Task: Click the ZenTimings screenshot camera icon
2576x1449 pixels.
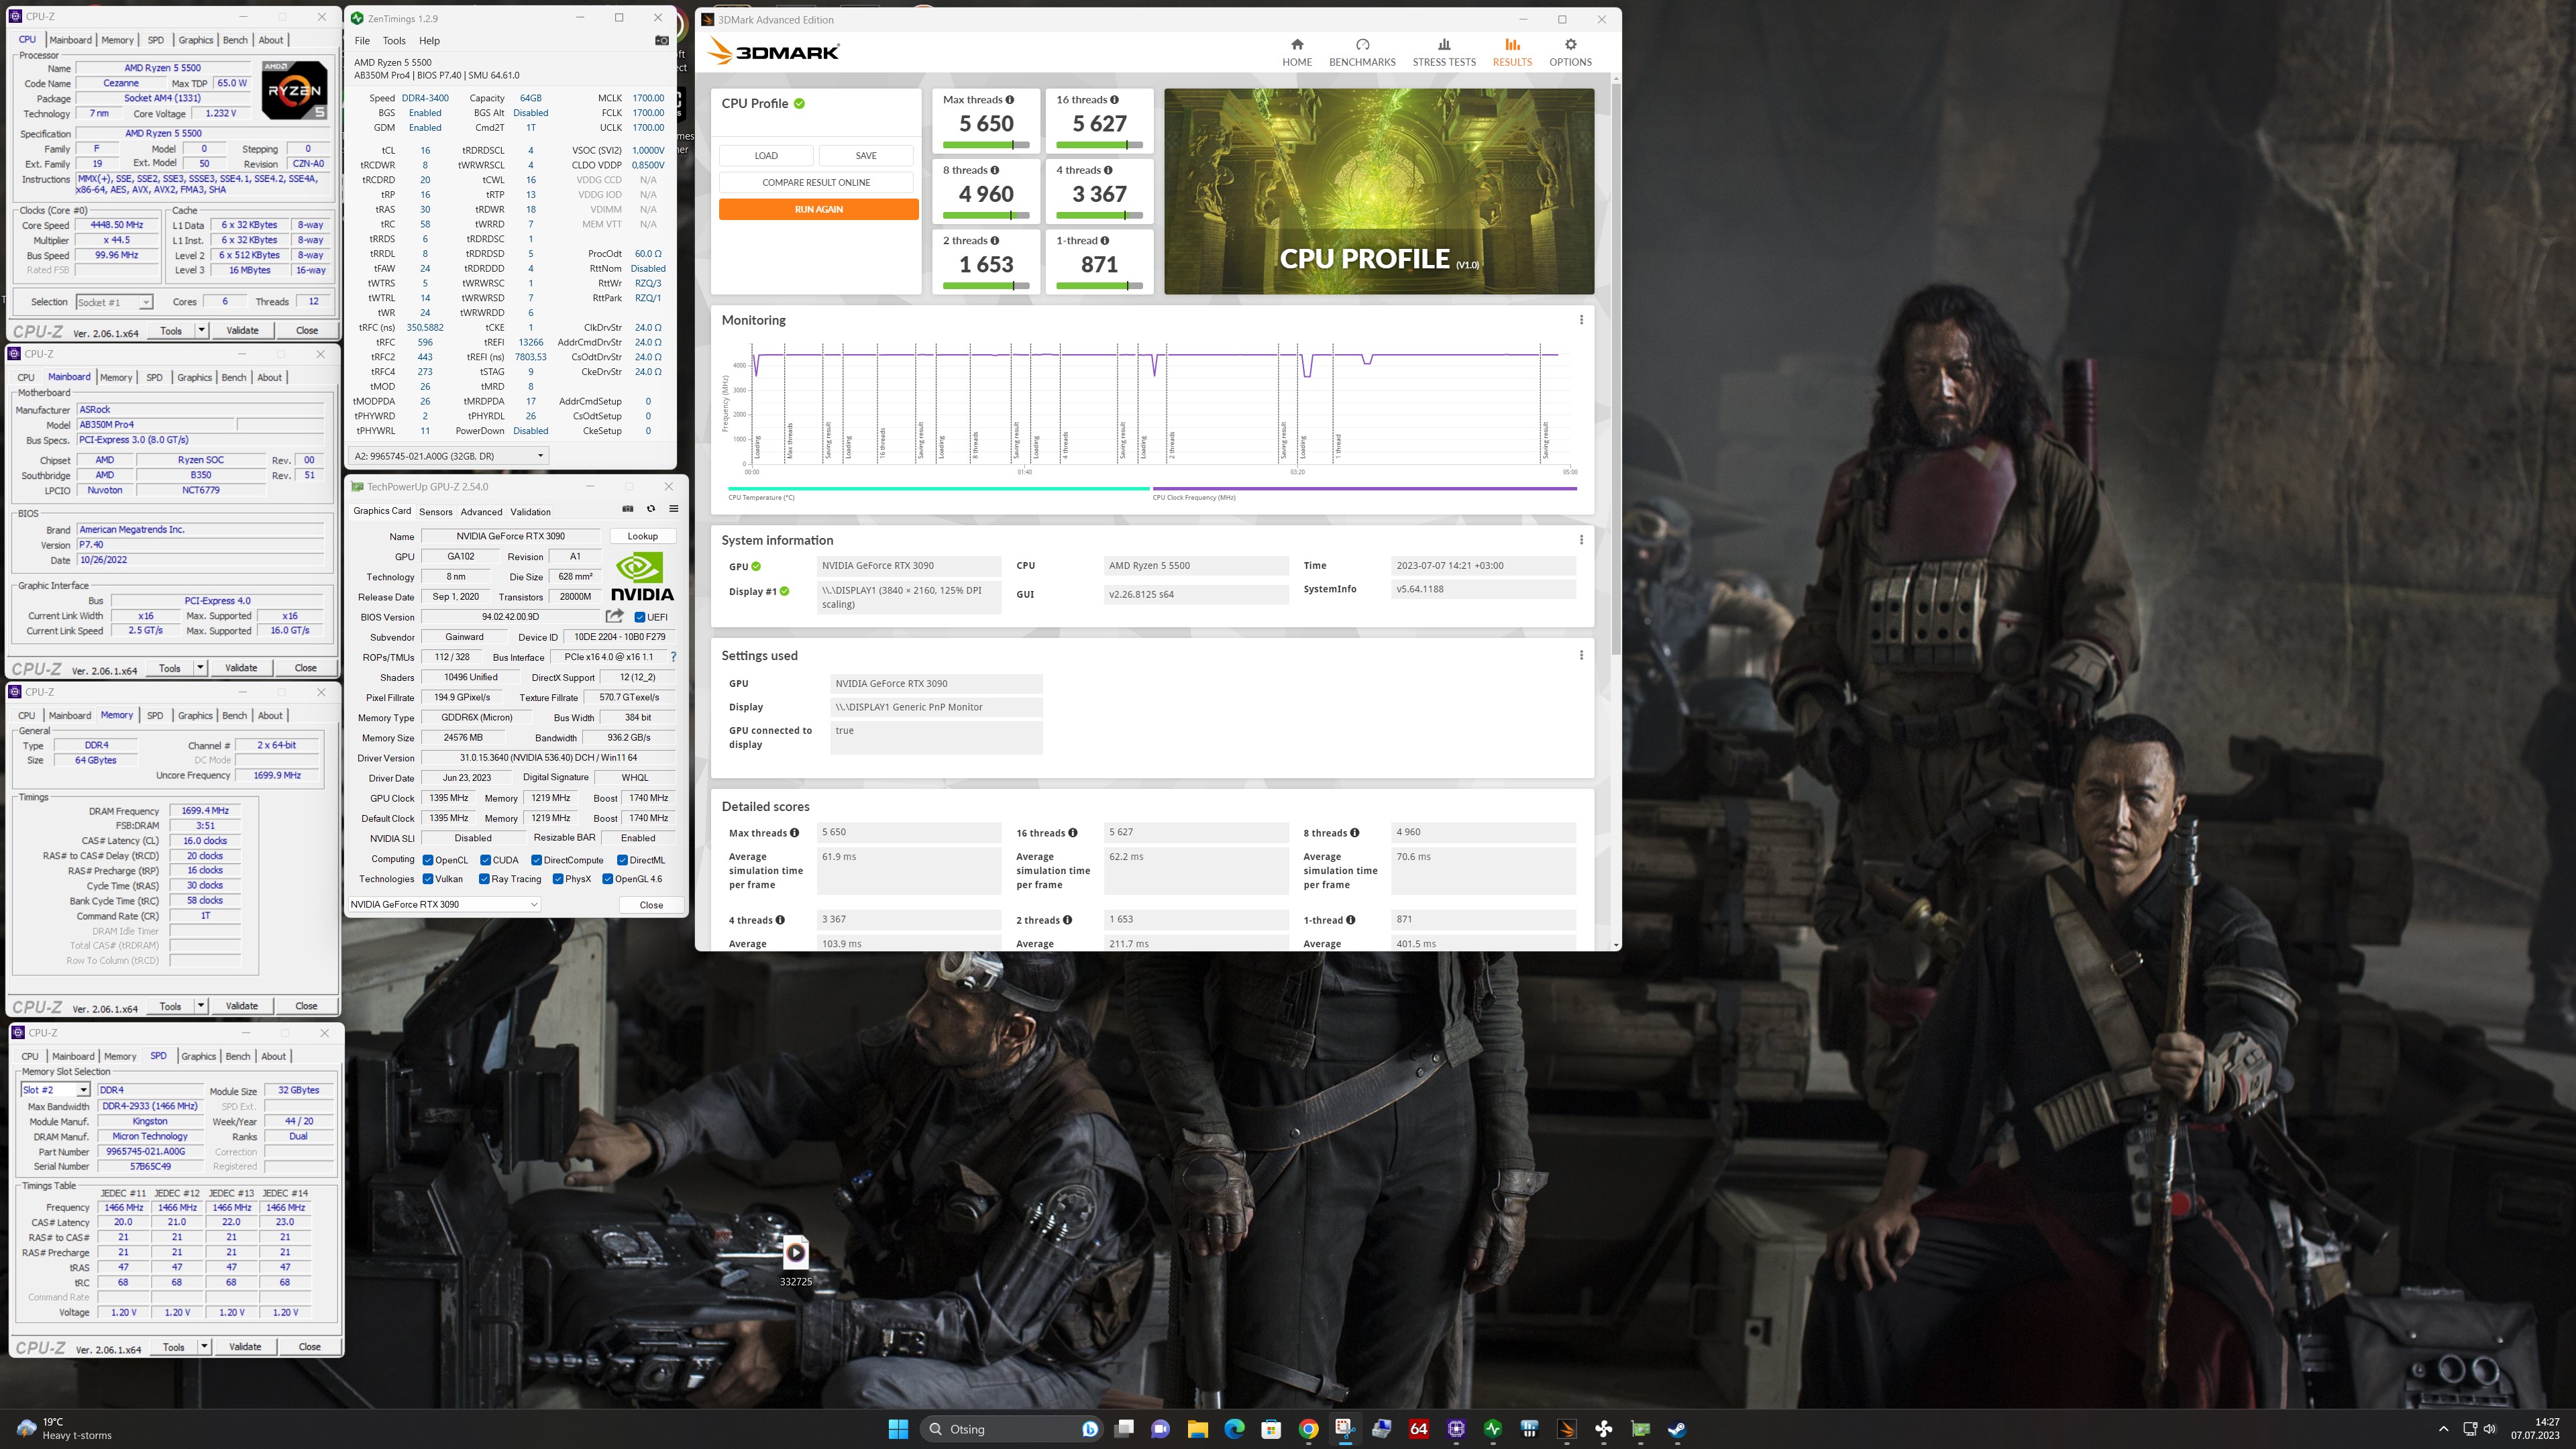Action: coord(661,41)
